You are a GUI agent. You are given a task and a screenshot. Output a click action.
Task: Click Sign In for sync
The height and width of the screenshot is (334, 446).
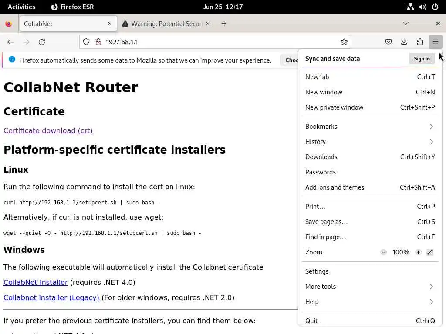point(422,59)
